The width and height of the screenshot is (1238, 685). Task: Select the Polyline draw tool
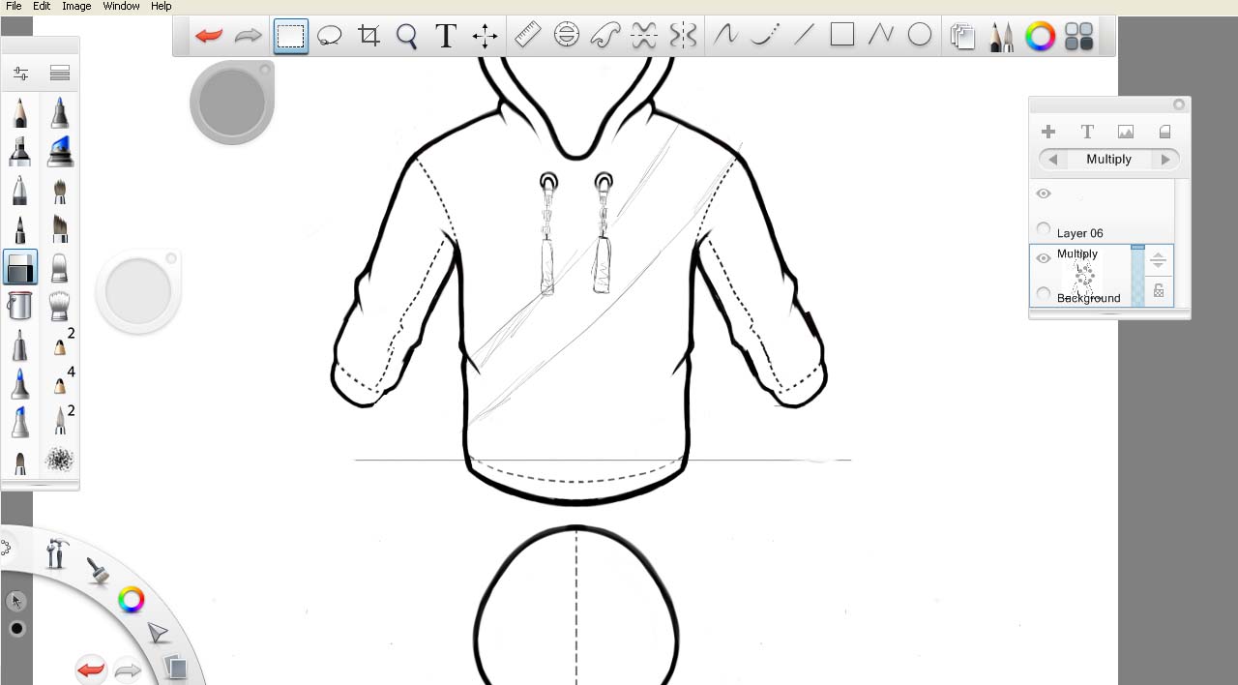(x=881, y=36)
